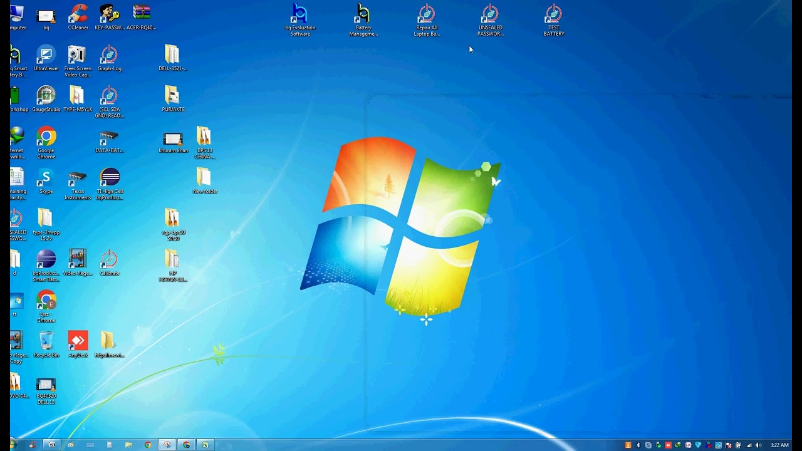Image resolution: width=802 pixels, height=451 pixels.
Task: Launch Ejaz - Chrome profile shortcut
Action: [x=46, y=307]
